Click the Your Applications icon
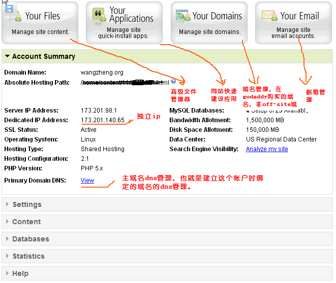Screen dimensions: 336x283 click(99, 16)
